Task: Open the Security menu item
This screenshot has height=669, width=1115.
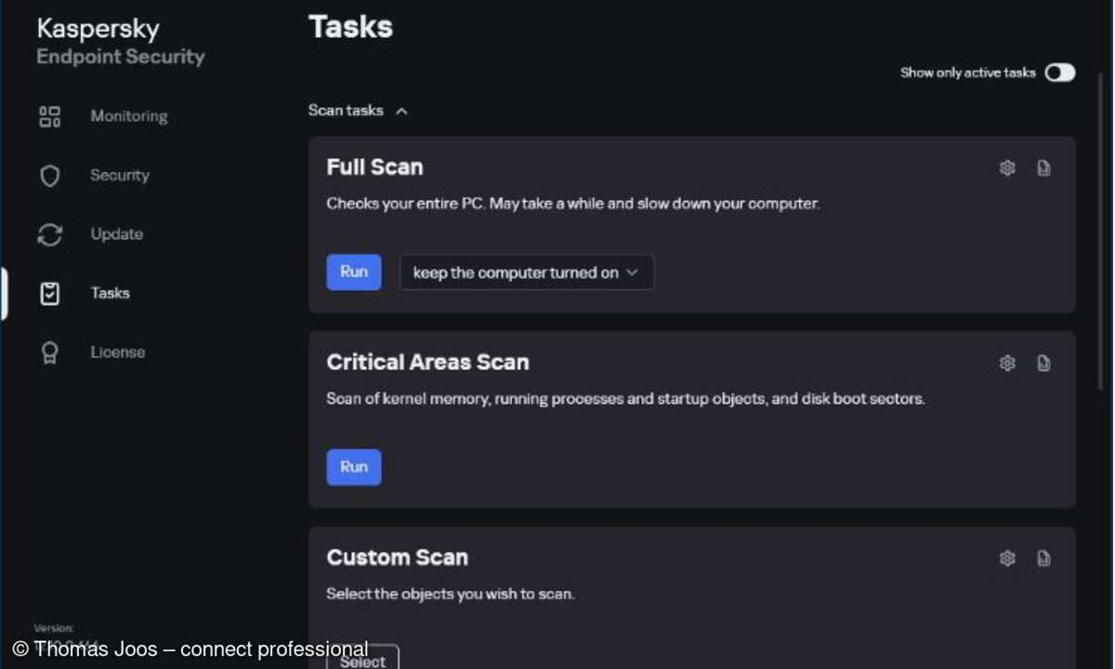Action: click(119, 175)
